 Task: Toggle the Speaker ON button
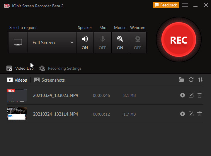tap(85, 42)
